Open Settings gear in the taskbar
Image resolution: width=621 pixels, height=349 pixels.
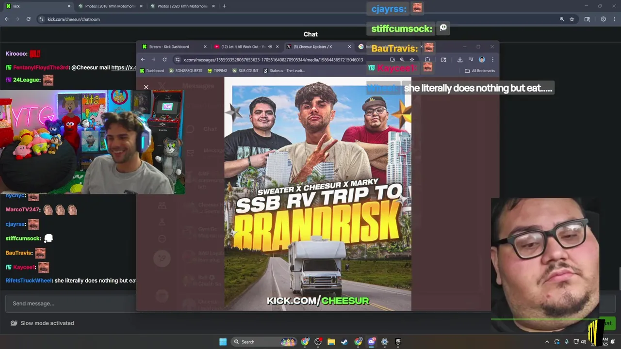[x=385, y=342]
